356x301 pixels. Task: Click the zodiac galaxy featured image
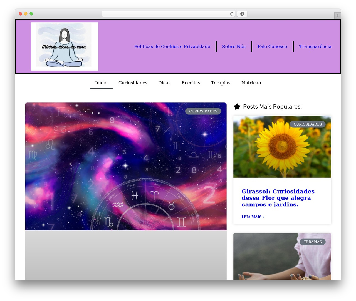click(126, 166)
